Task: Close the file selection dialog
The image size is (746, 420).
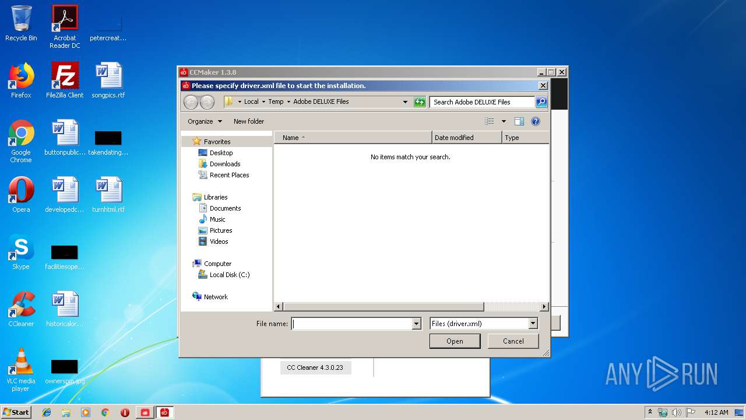Action: point(543,86)
